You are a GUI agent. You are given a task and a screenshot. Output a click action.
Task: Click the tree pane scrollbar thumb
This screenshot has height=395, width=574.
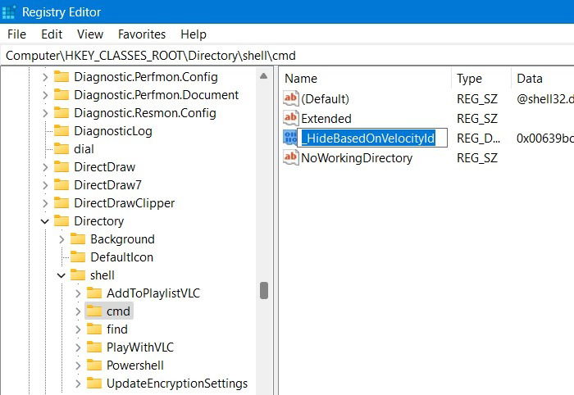coord(264,290)
